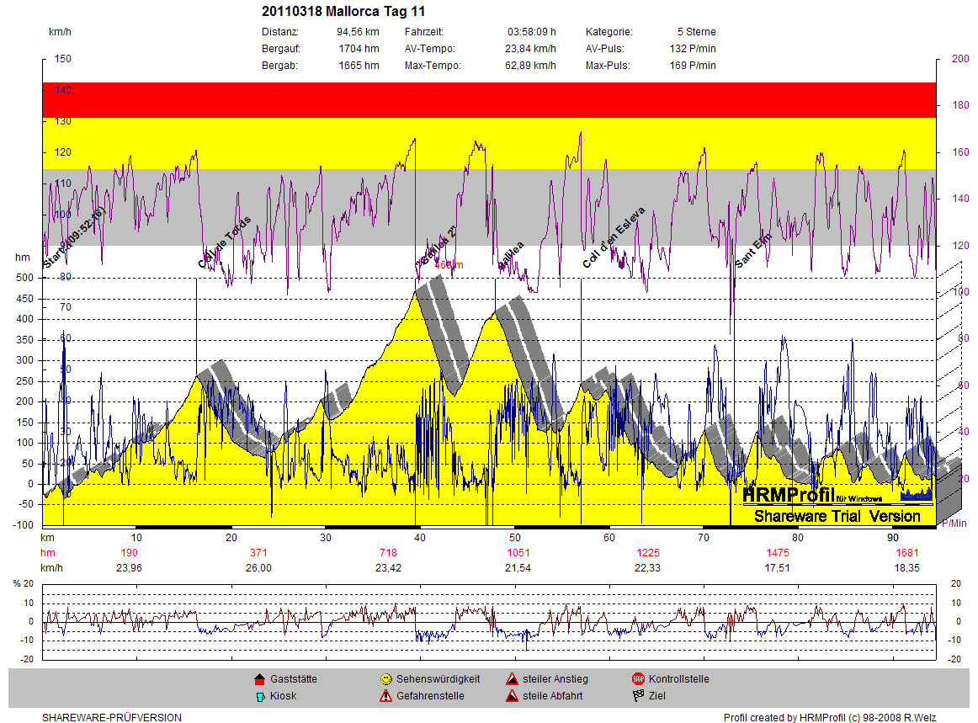978x723 pixels.
Task: Click the chart title Mallorca Tag 11
Action: click(x=343, y=12)
